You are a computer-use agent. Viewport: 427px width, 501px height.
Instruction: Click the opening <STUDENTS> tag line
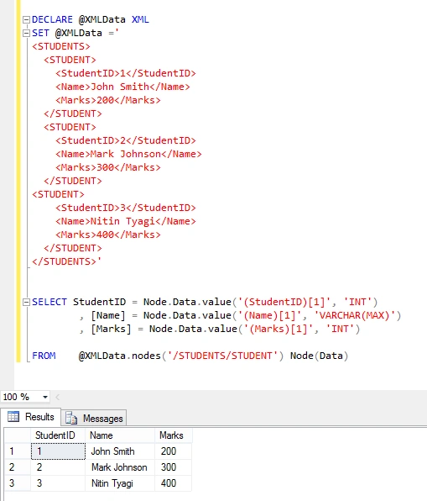[61, 46]
